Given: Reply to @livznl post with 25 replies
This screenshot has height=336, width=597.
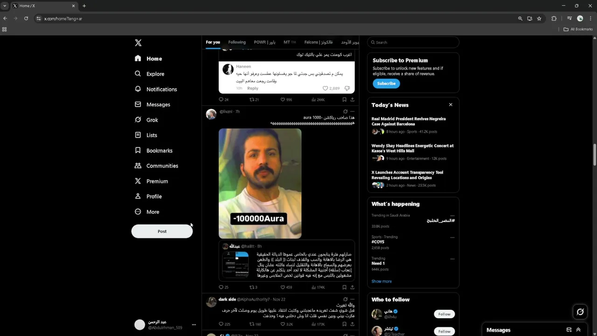Looking at the screenshot, I should pos(223,287).
